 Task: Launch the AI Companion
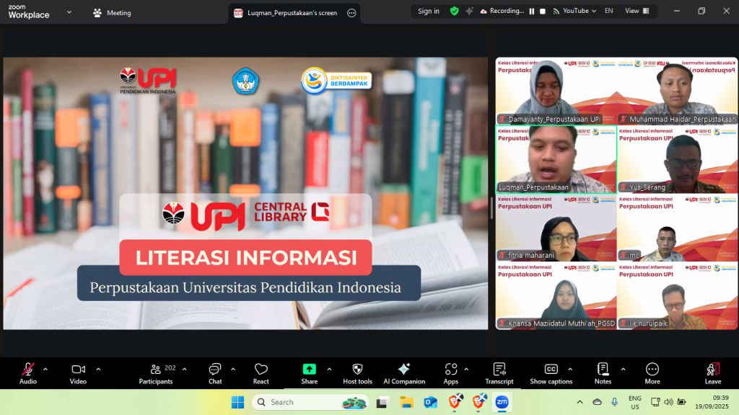[x=404, y=372]
